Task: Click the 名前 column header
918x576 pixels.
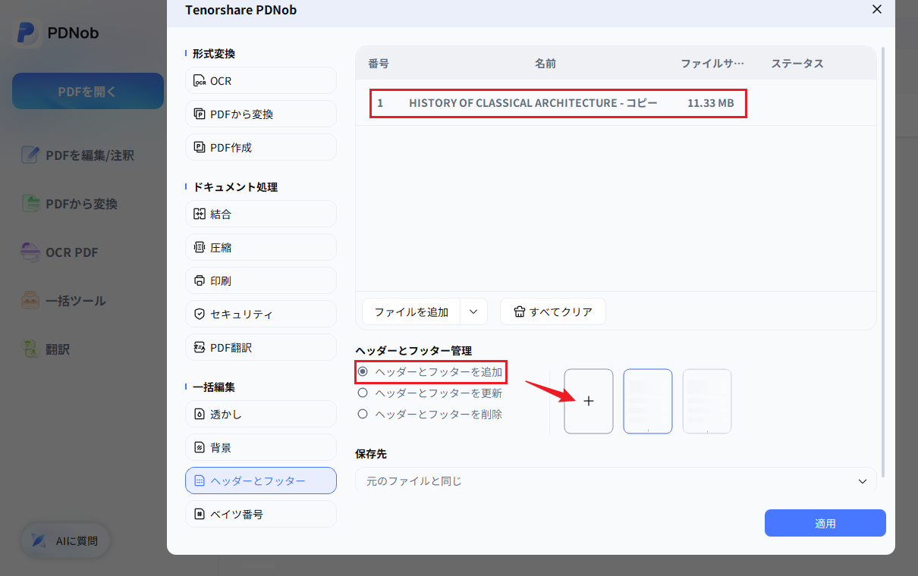Action: pos(545,64)
